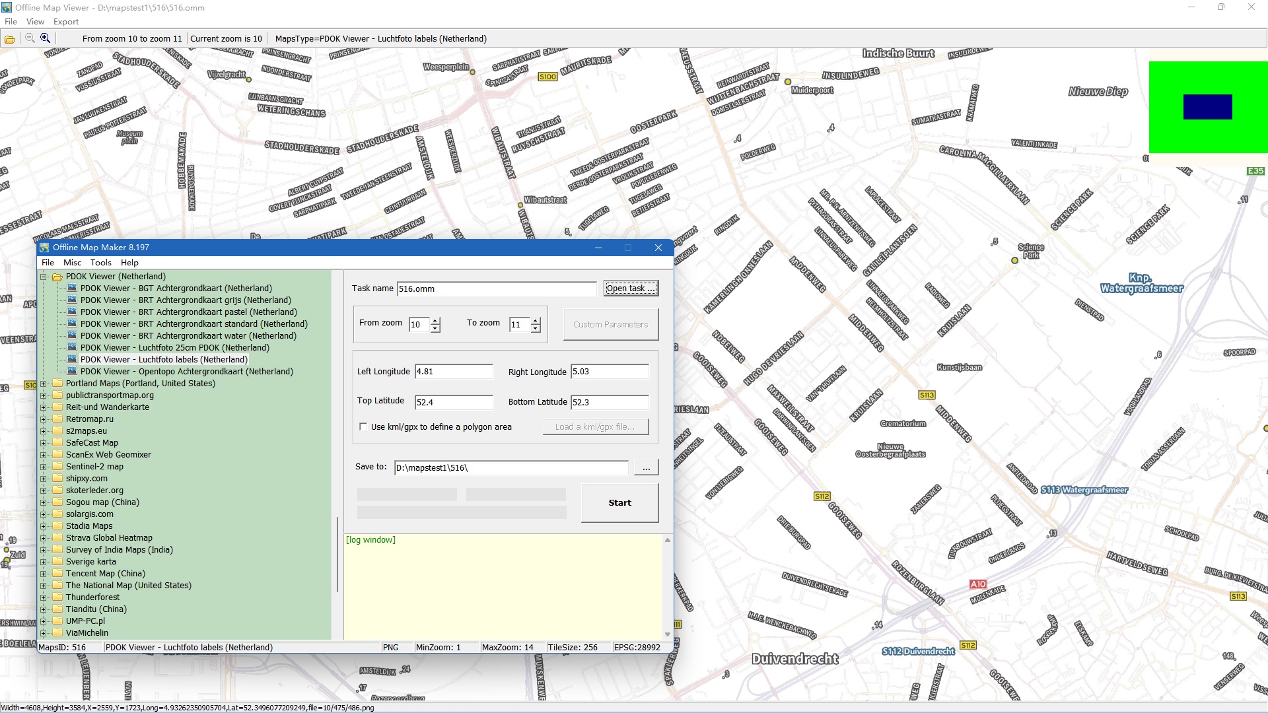Open the Tools menu in Map Maker
The height and width of the screenshot is (713, 1268).
point(101,263)
